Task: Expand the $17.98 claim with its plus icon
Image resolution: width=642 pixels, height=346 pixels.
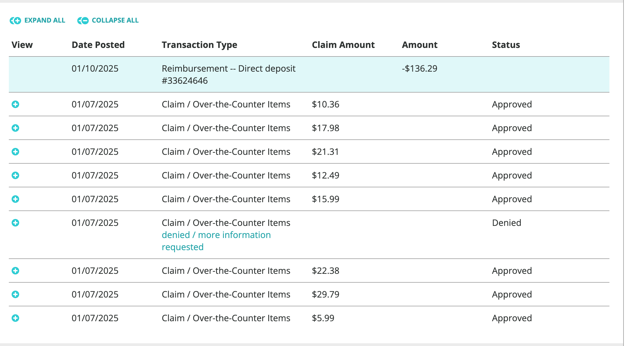Action: [x=16, y=128]
